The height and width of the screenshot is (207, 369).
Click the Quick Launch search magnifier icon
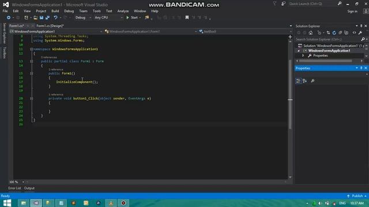(x=340, y=4)
